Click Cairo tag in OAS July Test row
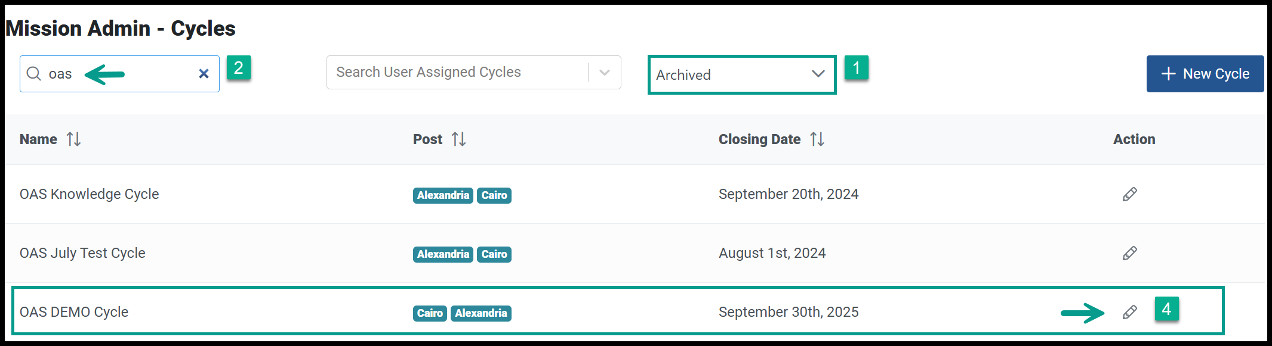Screen dimensions: 1272x346 pos(494,254)
